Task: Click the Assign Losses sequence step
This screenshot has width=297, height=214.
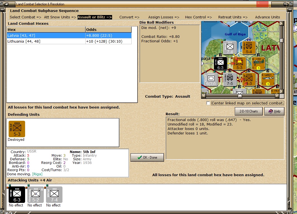Action: tap(164, 17)
